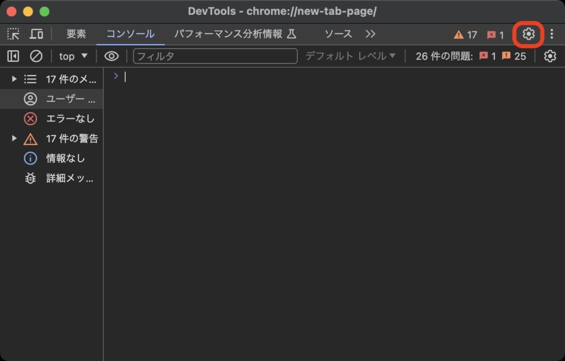The width and height of the screenshot is (565, 361).
Task: Open the デフォルト レベル log level dropdown
Action: pyautogui.click(x=350, y=56)
